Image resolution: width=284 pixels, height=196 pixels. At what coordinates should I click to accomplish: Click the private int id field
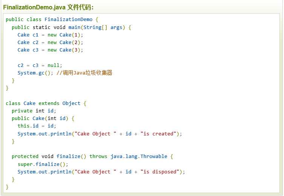point(34,111)
